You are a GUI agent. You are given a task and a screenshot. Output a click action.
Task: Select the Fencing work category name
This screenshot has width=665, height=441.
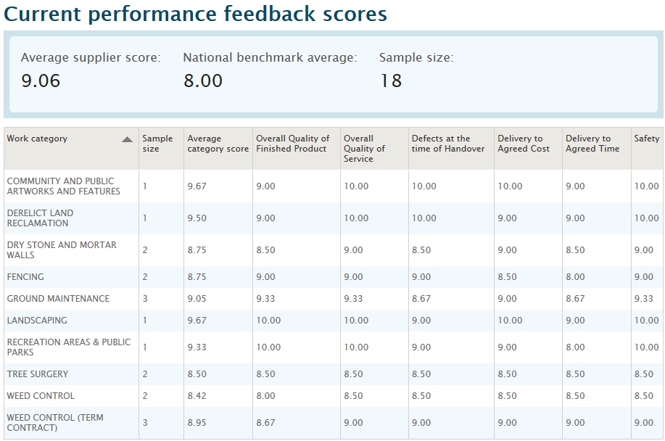[x=25, y=277]
